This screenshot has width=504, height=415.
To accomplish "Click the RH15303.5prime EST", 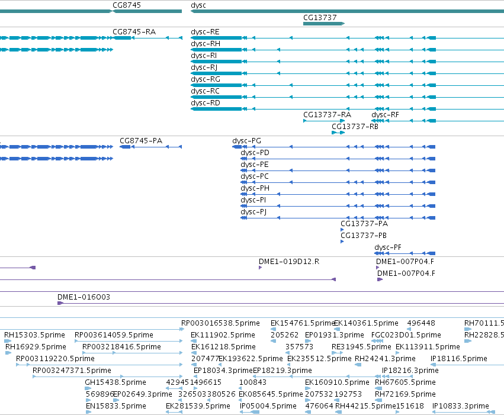I will [34, 335].
